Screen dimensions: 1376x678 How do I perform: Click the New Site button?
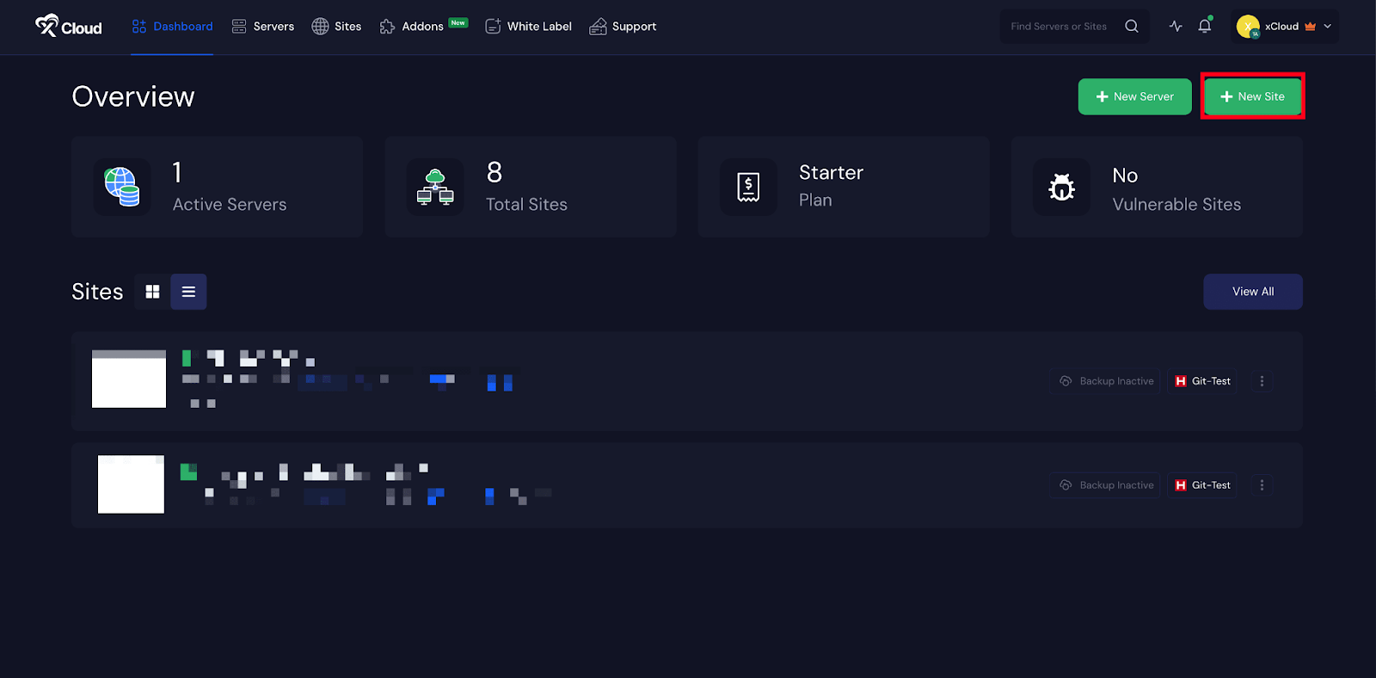point(1252,96)
